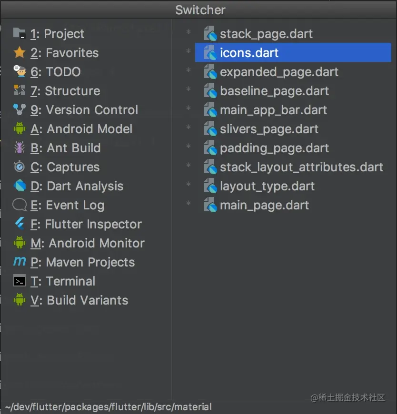Switch to main_app_bar.dart file

click(x=273, y=110)
